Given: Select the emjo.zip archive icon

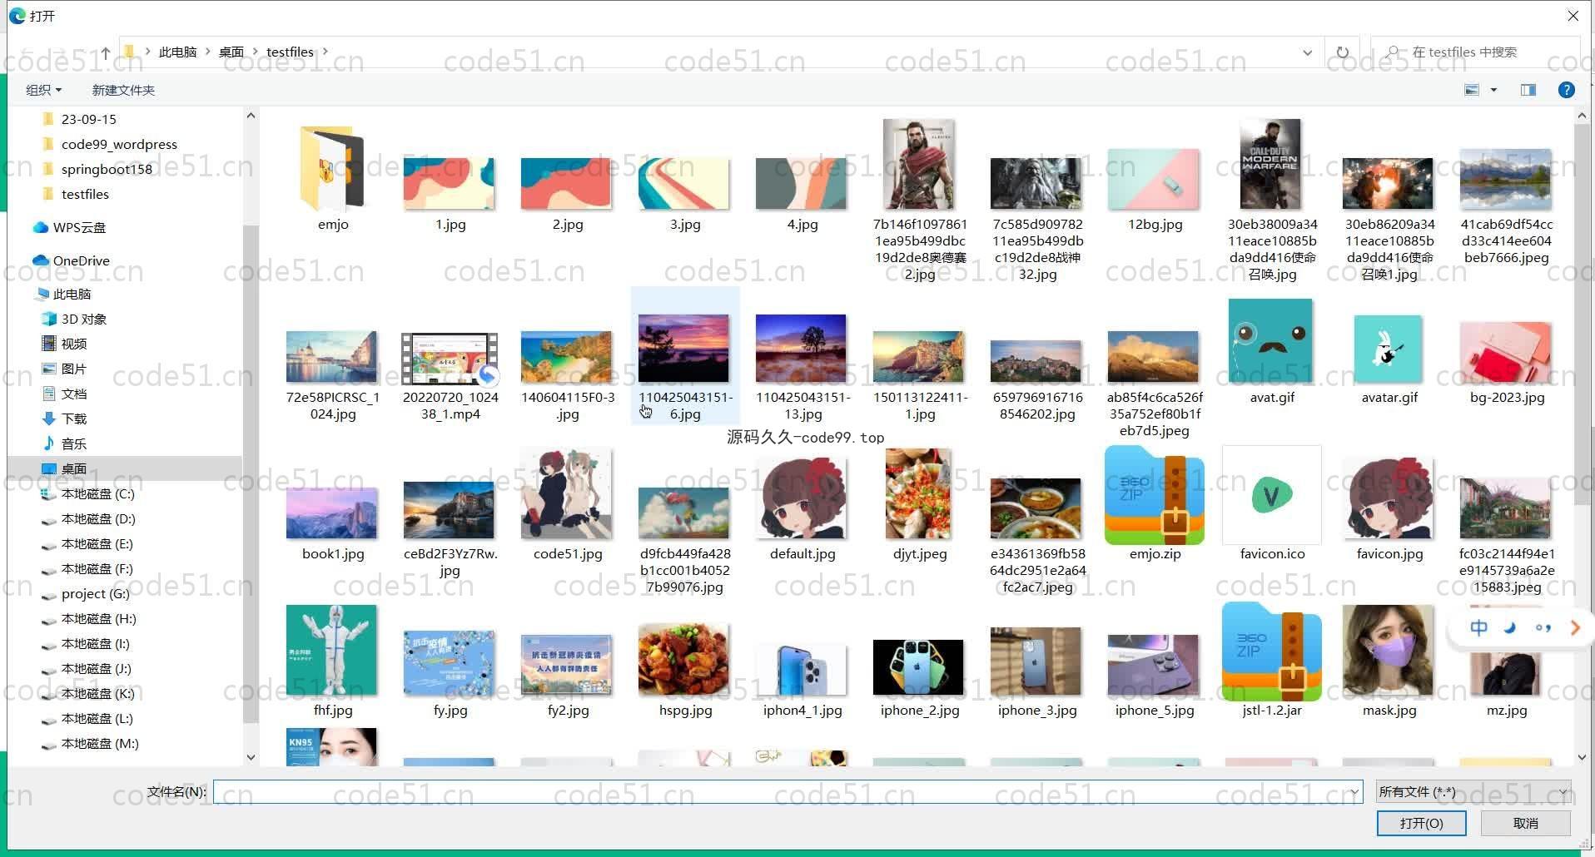Looking at the screenshot, I should pos(1155,496).
